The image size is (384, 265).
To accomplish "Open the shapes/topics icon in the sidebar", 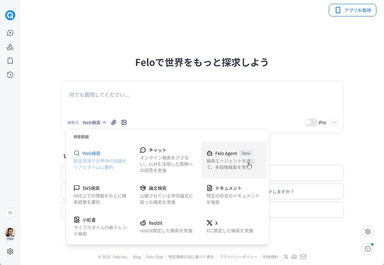I will pyautogui.click(x=10, y=47).
